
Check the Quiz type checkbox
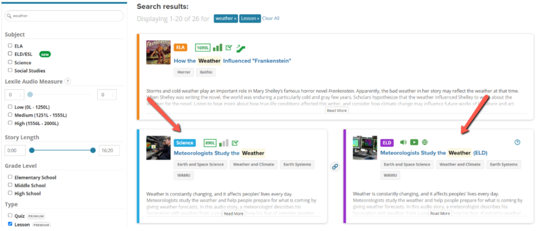[10, 215]
